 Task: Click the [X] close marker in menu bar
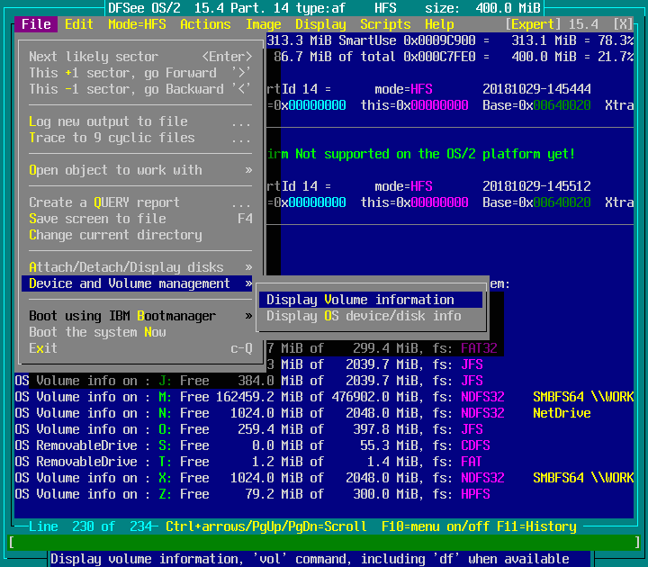click(x=623, y=24)
